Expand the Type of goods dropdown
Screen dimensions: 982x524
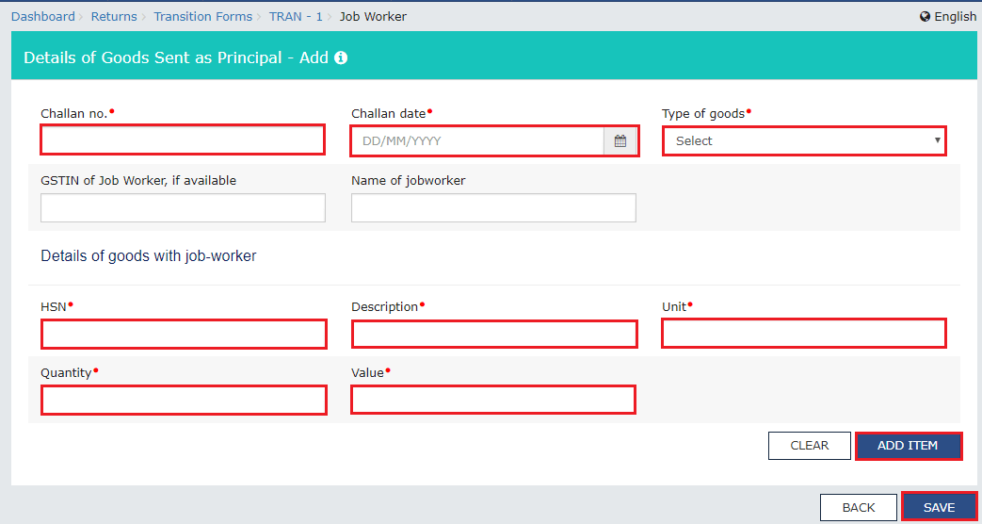tap(804, 141)
